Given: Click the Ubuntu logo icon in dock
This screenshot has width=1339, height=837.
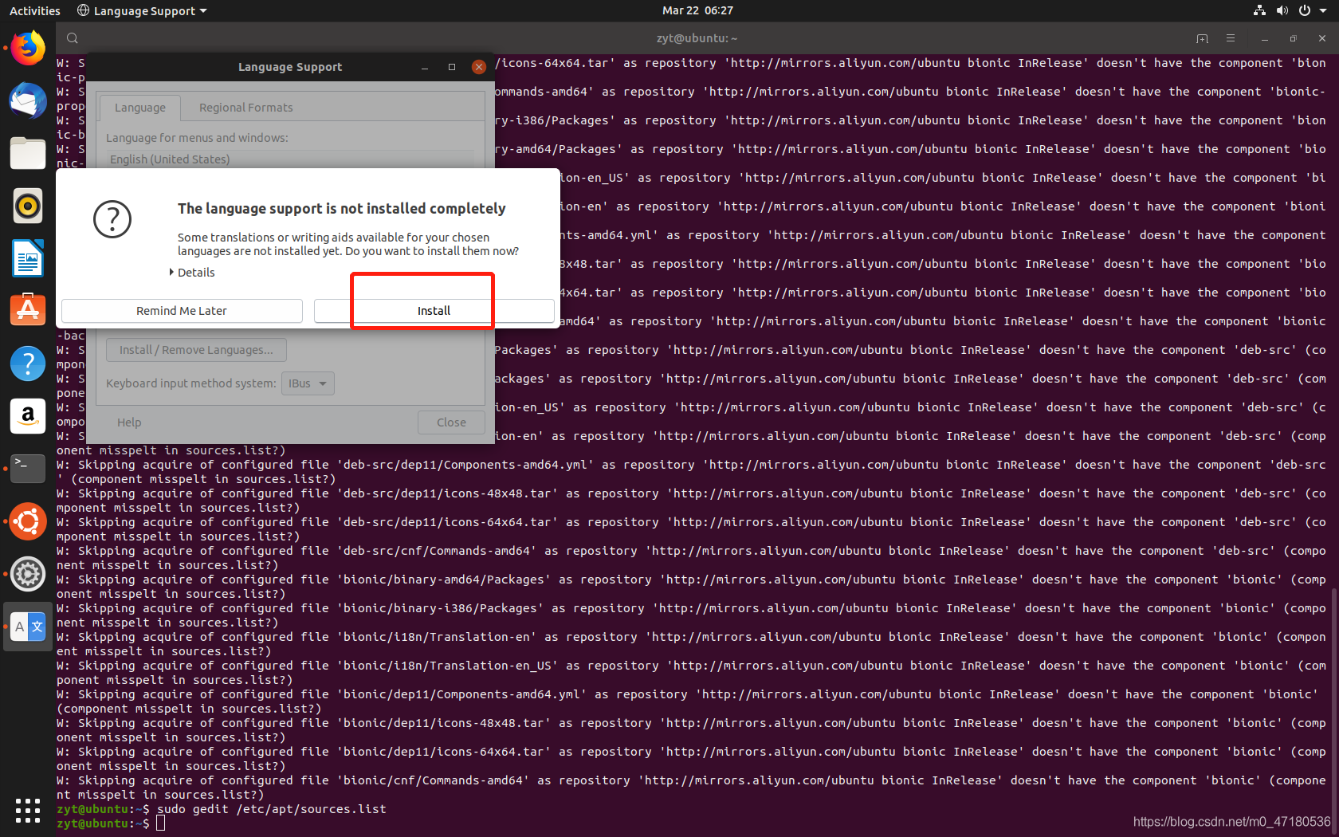Looking at the screenshot, I should click(x=28, y=521).
